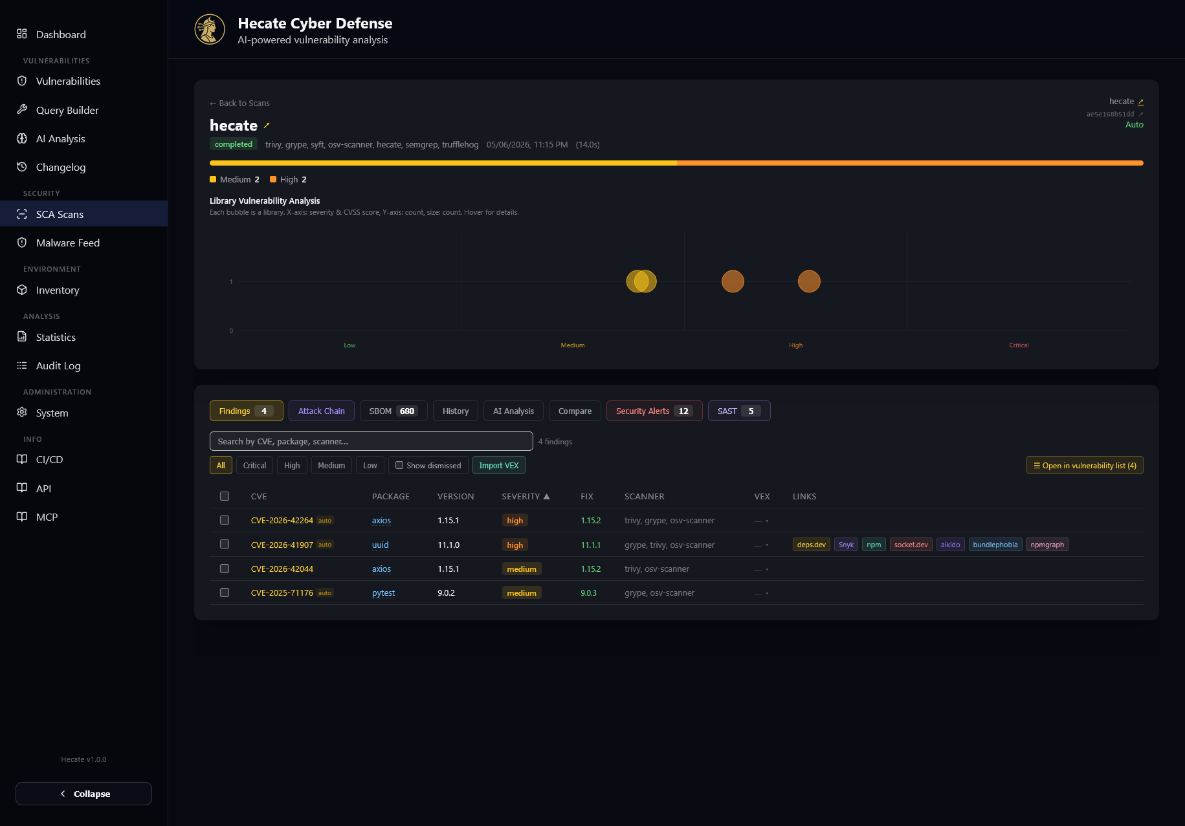1185x826 pixels.
Task: Open the API book icon
Action: point(22,488)
